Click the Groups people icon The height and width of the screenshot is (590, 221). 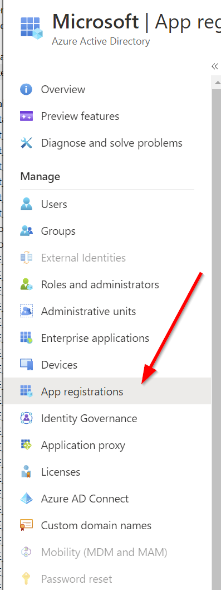tap(26, 231)
